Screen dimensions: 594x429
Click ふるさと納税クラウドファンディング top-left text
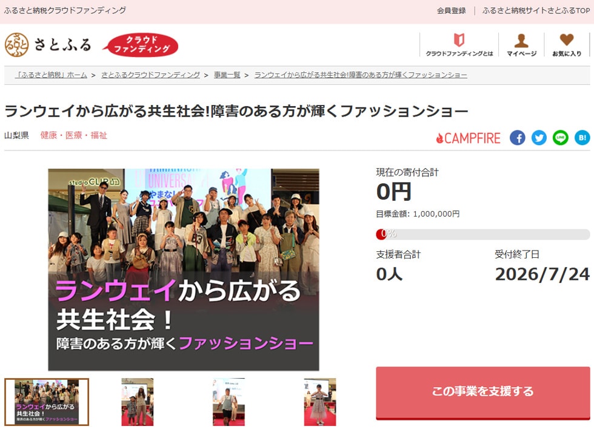65,11
